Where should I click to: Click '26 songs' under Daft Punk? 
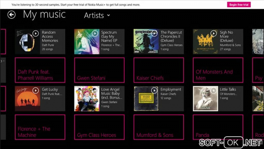click(47, 49)
